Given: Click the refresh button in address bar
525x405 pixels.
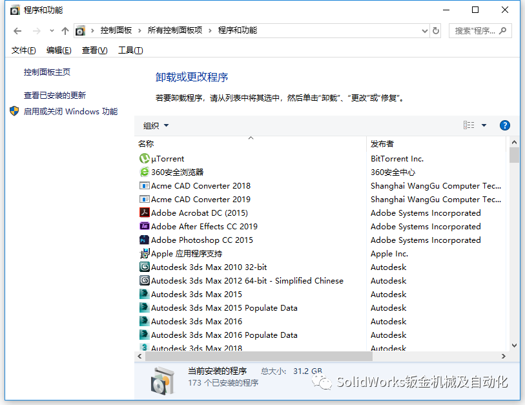Looking at the screenshot, I should pos(436,31).
